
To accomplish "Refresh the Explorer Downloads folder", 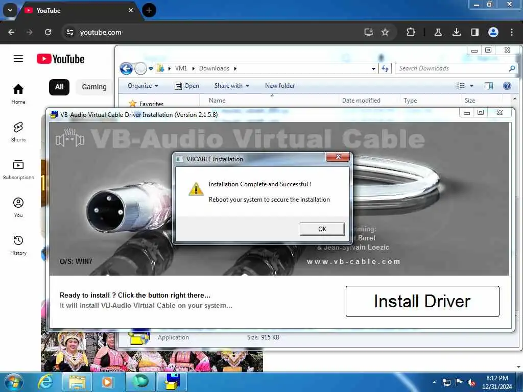I will click(385, 69).
